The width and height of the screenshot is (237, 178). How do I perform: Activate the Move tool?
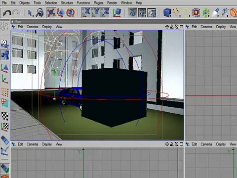tap(51, 12)
